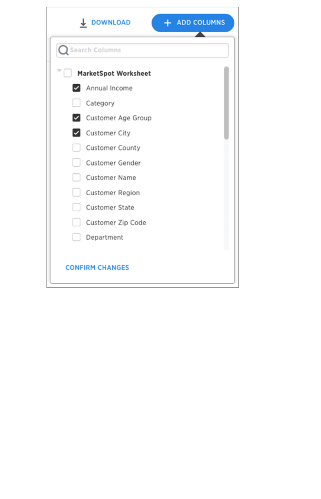
Task: Select the Department column checkbox
Action: tap(77, 237)
